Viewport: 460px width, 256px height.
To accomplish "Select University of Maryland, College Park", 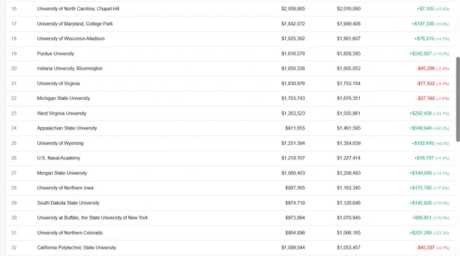I will tap(75, 24).
